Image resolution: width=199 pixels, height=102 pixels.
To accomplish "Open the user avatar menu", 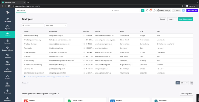I will (x=183, y=10).
